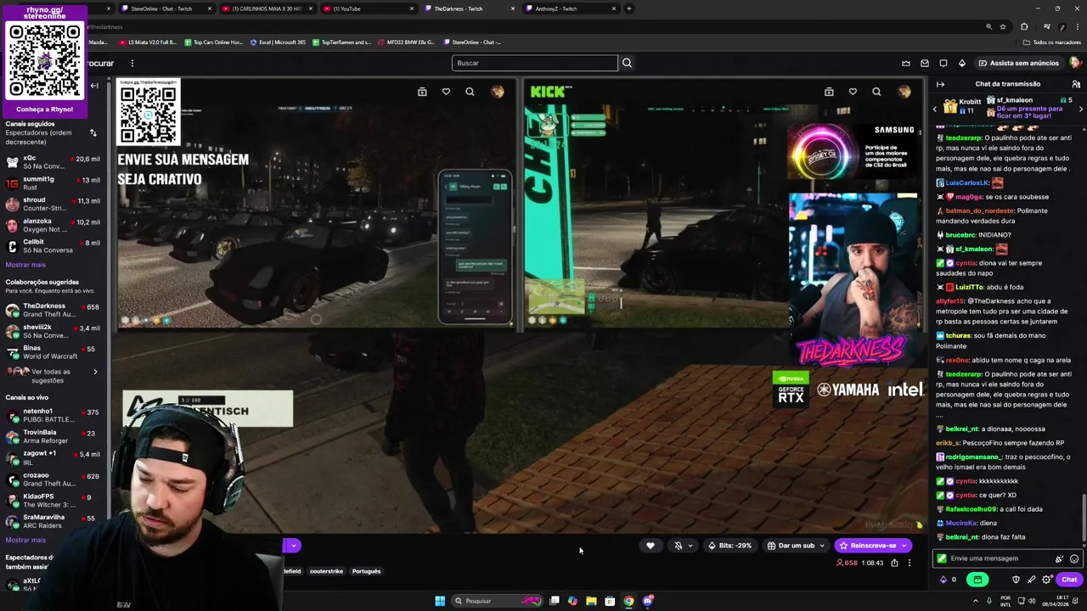
Task: Click taskbar Pesquisar search box
Action: (497, 601)
